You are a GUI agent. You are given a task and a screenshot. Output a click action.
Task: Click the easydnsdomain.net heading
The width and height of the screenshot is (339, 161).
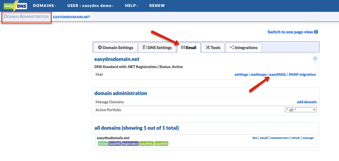click(x=117, y=59)
